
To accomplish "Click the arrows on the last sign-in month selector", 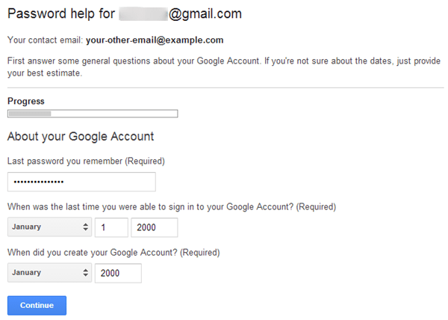I will pos(84,227).
